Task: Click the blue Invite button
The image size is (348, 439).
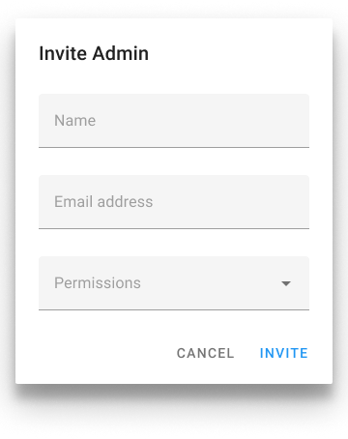Action: pos(284,353)
